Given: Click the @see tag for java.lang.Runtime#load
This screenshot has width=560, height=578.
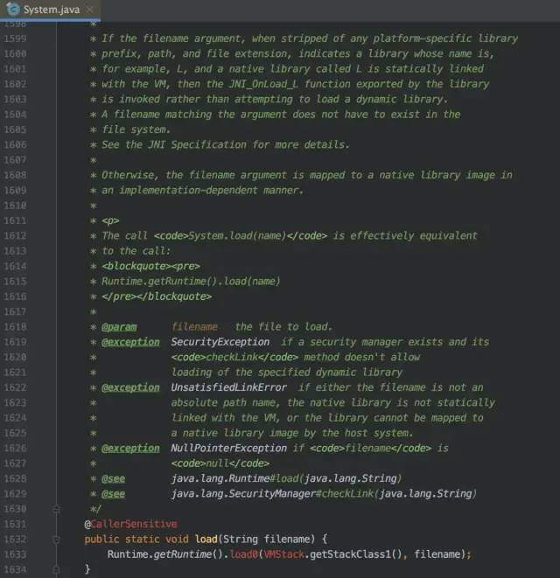Looking at the screenshot, I should [x=113, y=478].
